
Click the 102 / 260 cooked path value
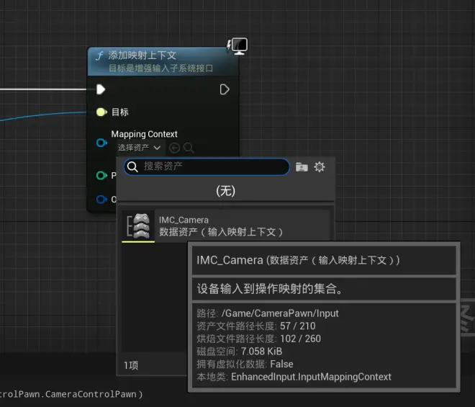click(301, 339)
